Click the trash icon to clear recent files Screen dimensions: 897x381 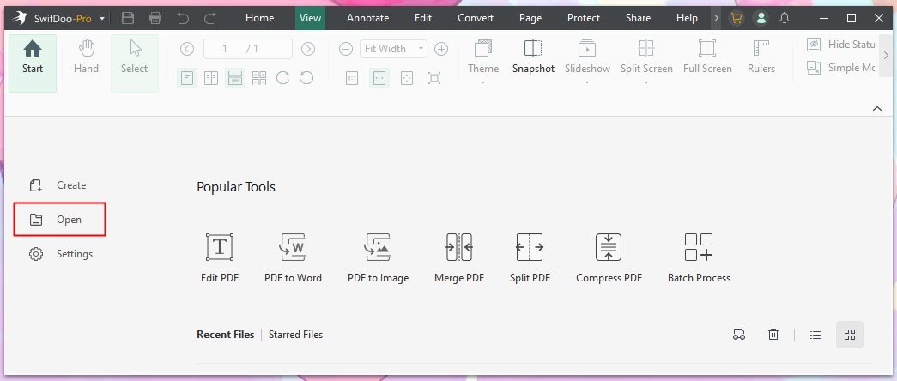click(773, 335)
